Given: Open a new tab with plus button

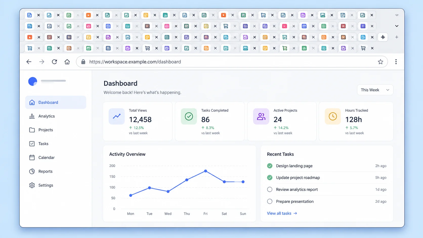Looking at the screenshot, I should pyautogui.click(x=397, y=37).
